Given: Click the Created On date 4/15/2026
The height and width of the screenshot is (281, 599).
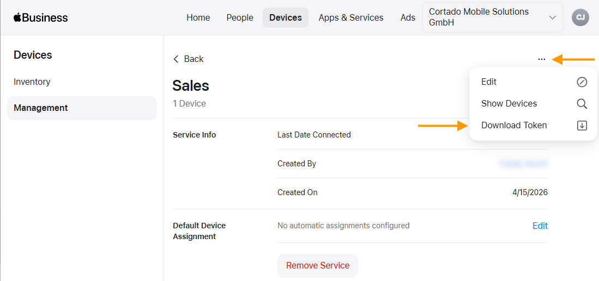Looking at the screenshot, I should tap(530, 192).
